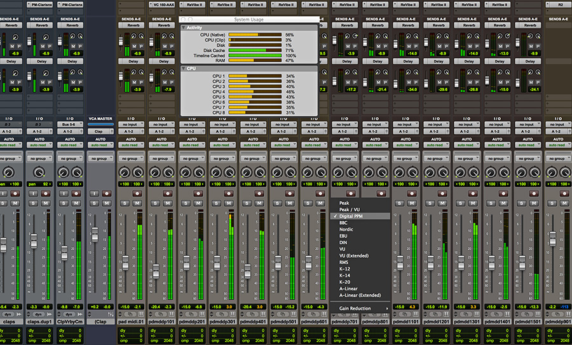Open the no input selector on pad midi.01
Viewport: 572px width, 345px height.
(x=131, y=125)
